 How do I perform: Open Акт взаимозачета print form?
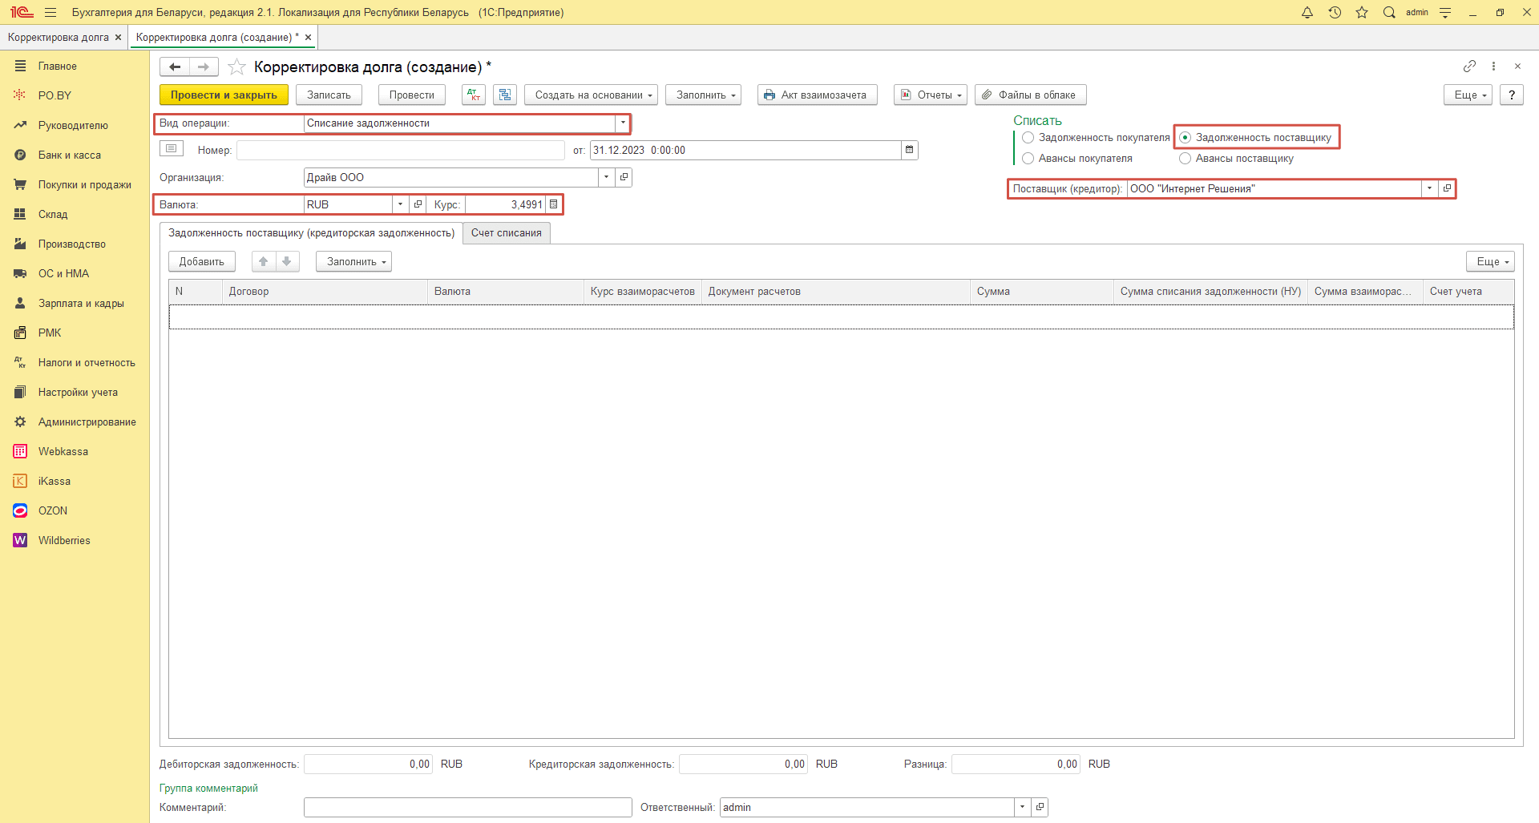click(x=817, y=95)
